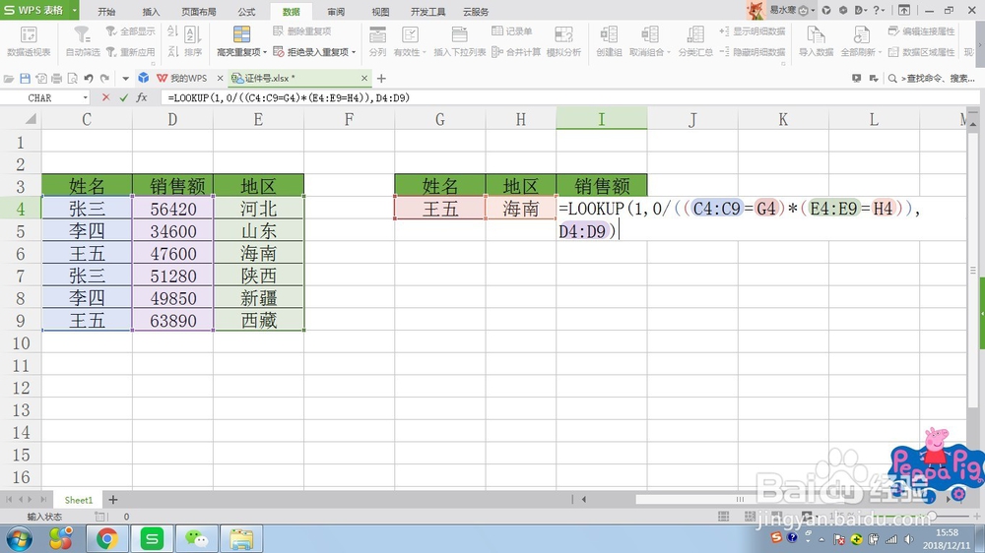The image size is (985, 553).
Task: Click 数据区域属性 data range properties
Action: point(922,52)
